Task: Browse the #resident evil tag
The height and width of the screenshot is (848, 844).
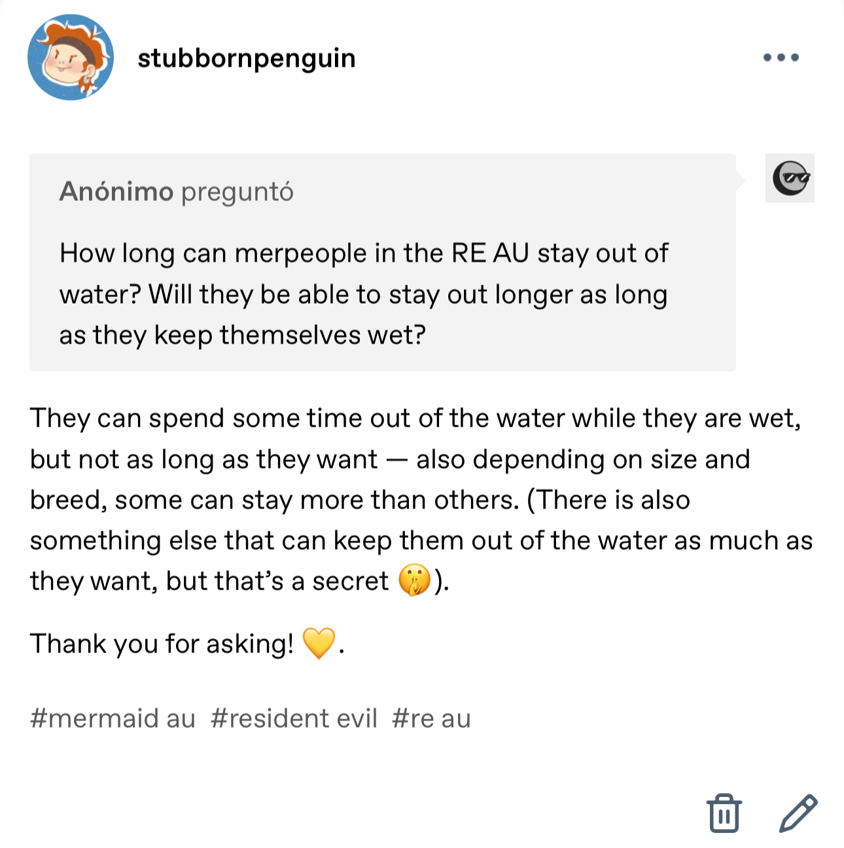Action: [x=294, y=718]
